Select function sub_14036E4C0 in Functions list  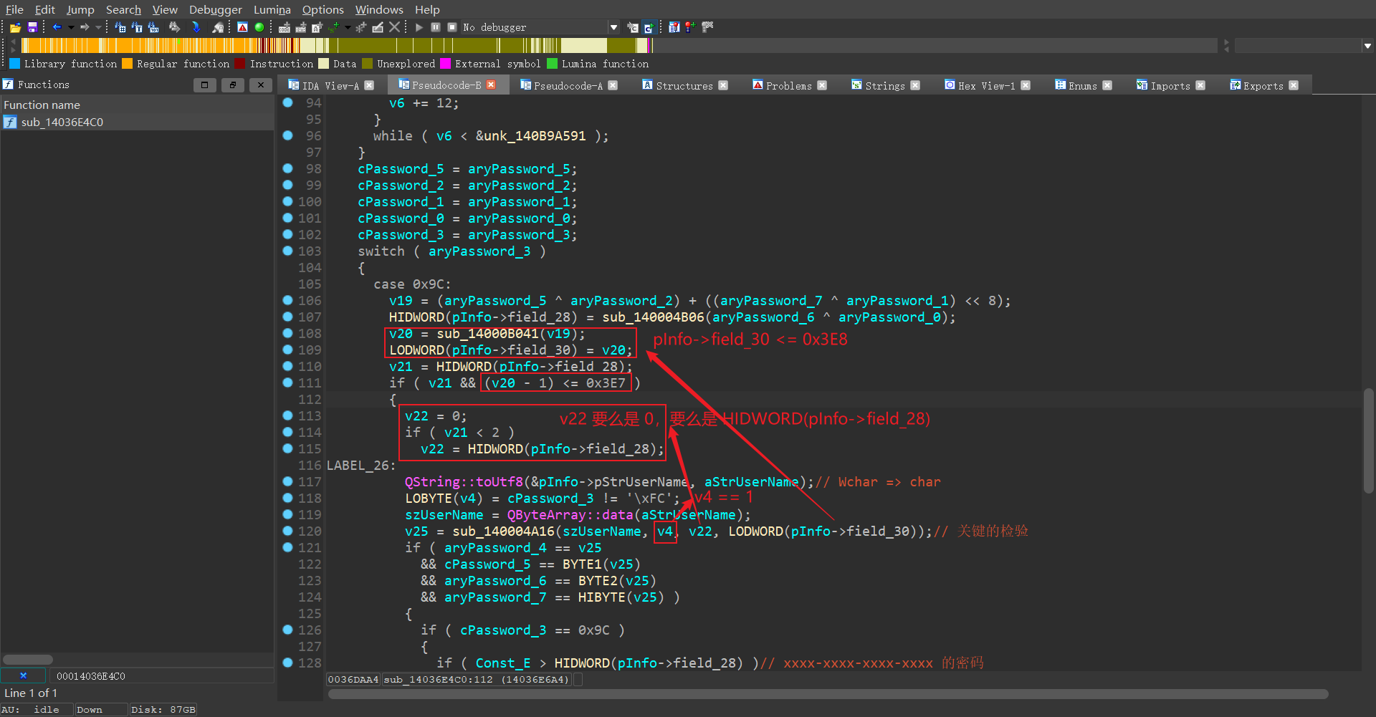tap(62, 122)
